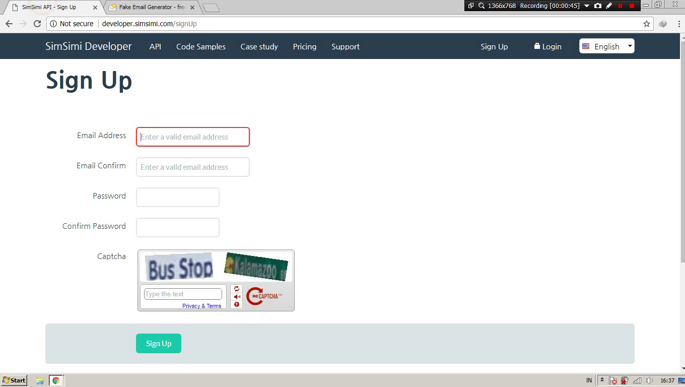685x387 pixels.
Task: Click the Kalamazoo CAPTCHA image
Action: (256, 267)
